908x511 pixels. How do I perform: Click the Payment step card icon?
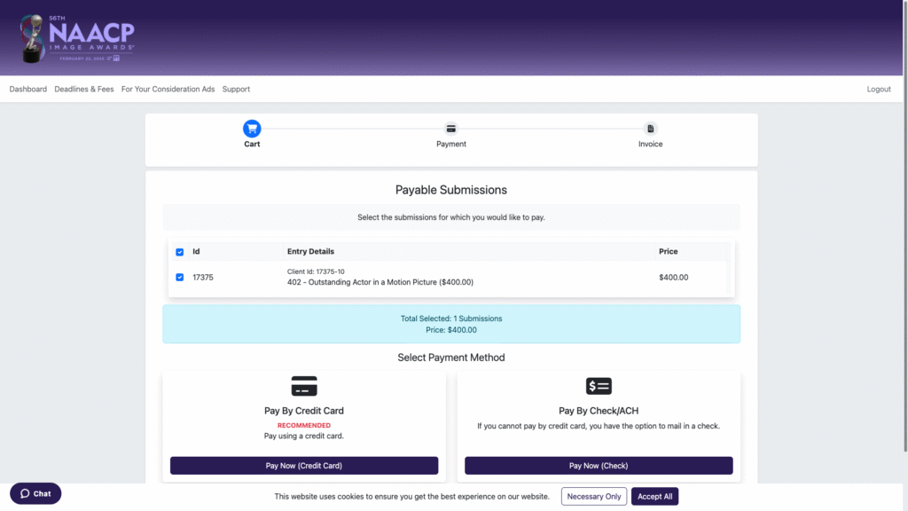(x=450, y=129)
